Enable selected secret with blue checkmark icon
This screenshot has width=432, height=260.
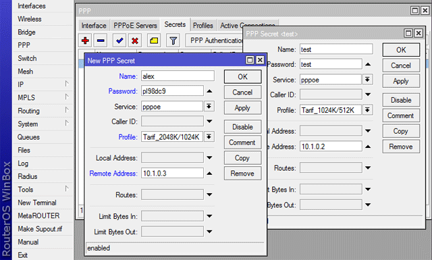point(119,41)
